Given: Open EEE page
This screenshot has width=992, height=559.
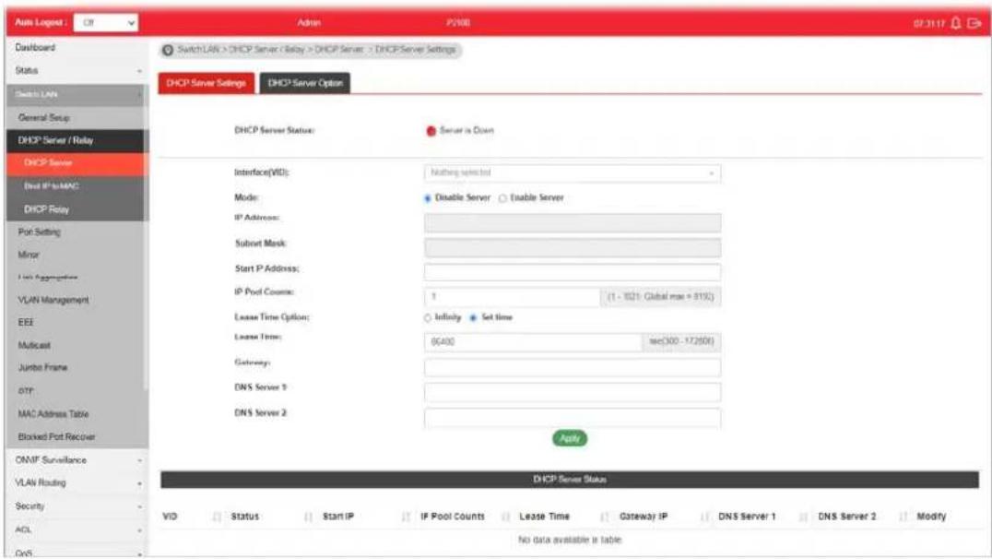Looking at the screenshot, I should tap(76, 323).
